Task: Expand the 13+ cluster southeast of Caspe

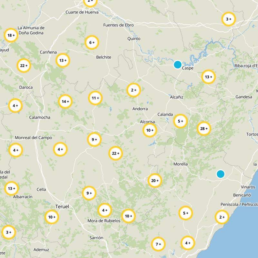Action: (x=208, y=77)
